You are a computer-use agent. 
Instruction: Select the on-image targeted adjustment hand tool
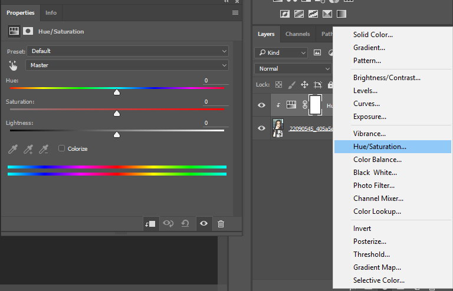pyautogui.click(x=13, y=65)
